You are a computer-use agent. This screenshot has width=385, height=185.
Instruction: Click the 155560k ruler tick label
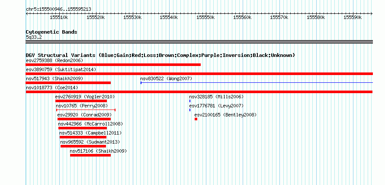pos(242,17)
